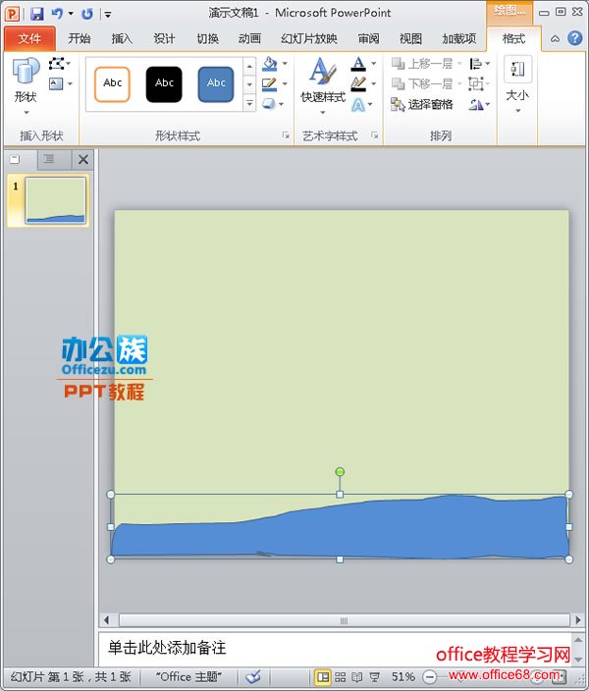589x691 pixels.
Task: Click the spell check icon in status bar
Action: click(x=253, y=676)
